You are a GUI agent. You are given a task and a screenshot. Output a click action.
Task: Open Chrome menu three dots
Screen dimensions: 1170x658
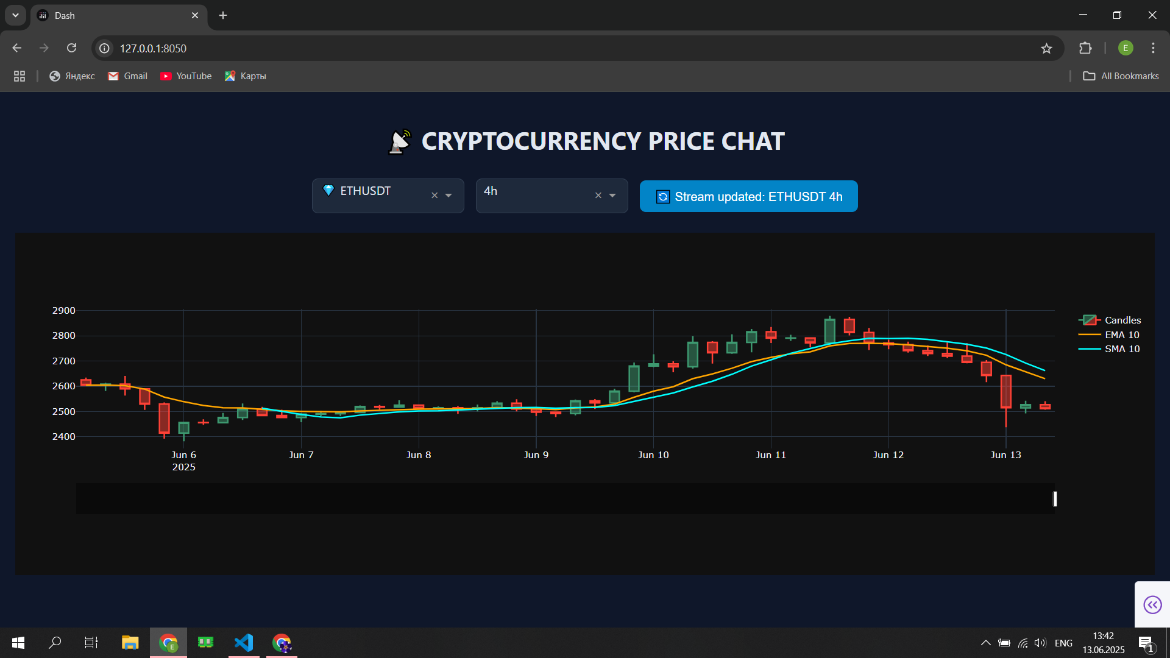pyautogui.click(x=1153, y=48)
